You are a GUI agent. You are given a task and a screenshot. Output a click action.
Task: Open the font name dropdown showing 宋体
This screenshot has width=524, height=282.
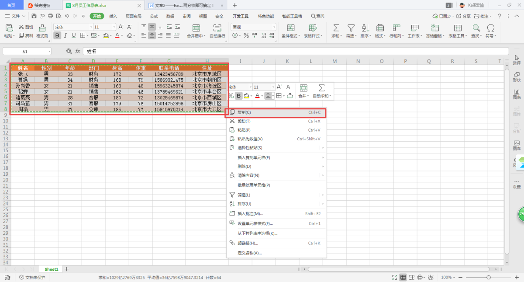pos(72,27)
